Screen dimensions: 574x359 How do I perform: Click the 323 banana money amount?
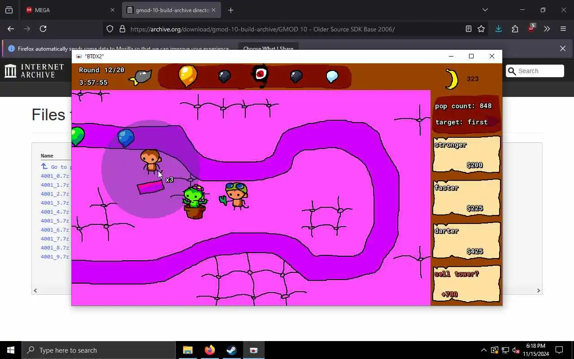[473, 79]
